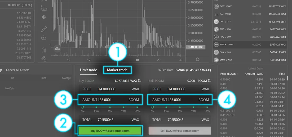Viewport: 292px width, 137px height.
Task: Click the 30-04 08:59 latest deal row
Action: [x=253, y=79]
